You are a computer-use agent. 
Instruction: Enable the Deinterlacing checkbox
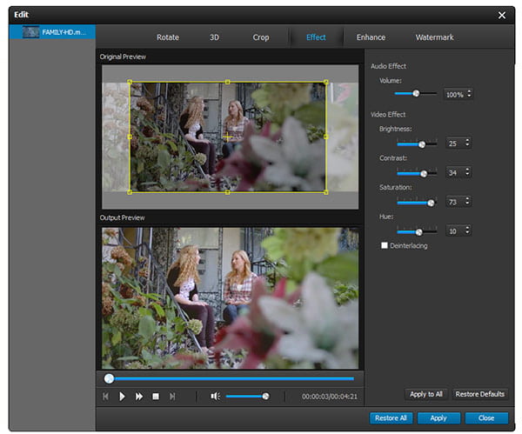(385, 246)
